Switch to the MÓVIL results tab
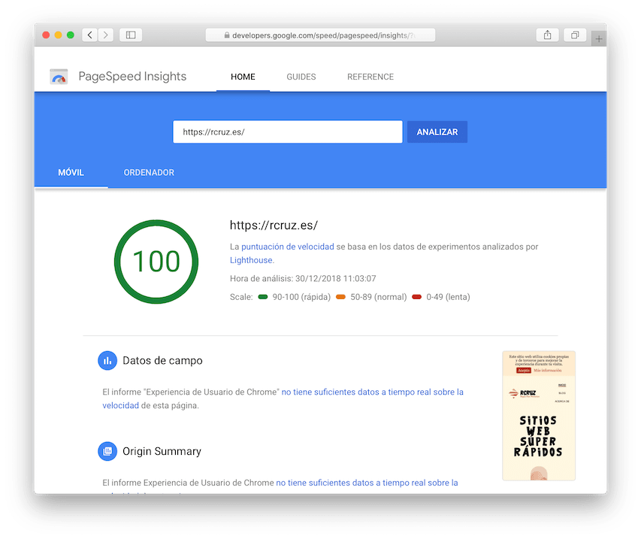Image resolution: width=641 pixels, height=539 pixels. tap(71, 173)
